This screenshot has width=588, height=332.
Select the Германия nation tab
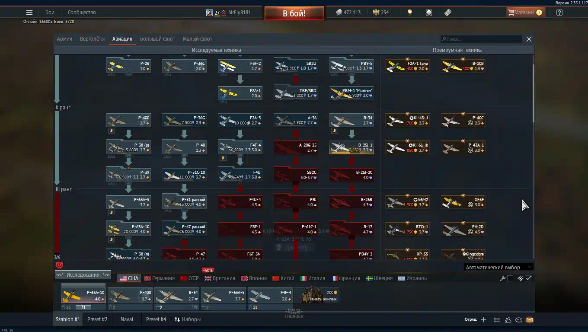(160, 278)
